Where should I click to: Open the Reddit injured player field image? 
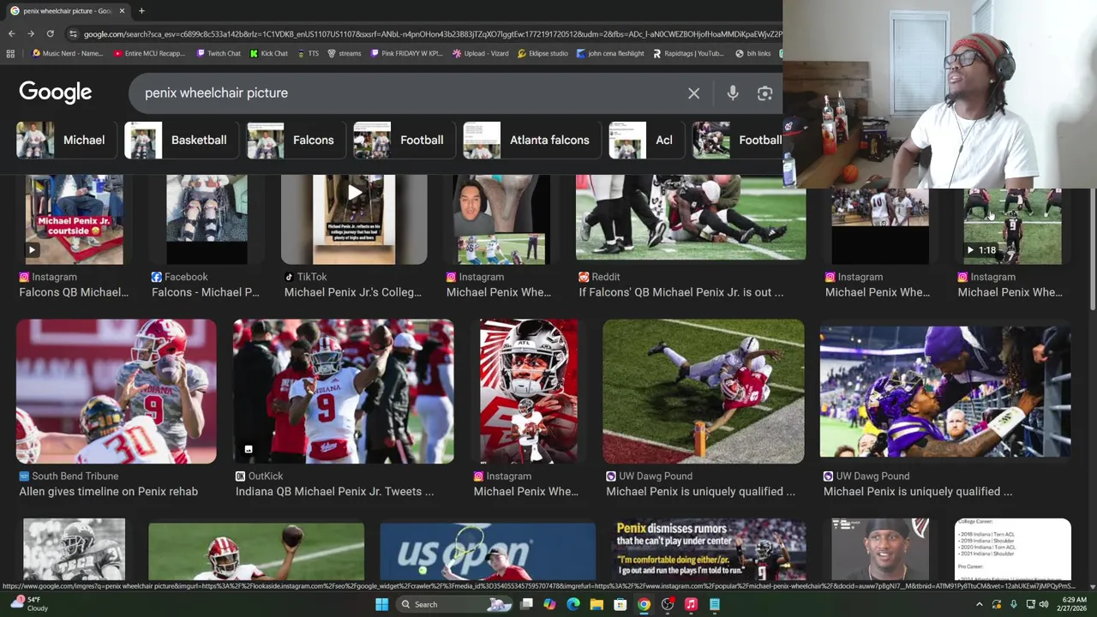691,218
